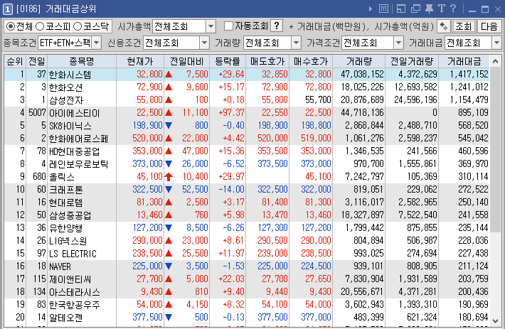The image size is (505, 329).
Task: Select the 유한양행 stock name
Action: point(65,228)
